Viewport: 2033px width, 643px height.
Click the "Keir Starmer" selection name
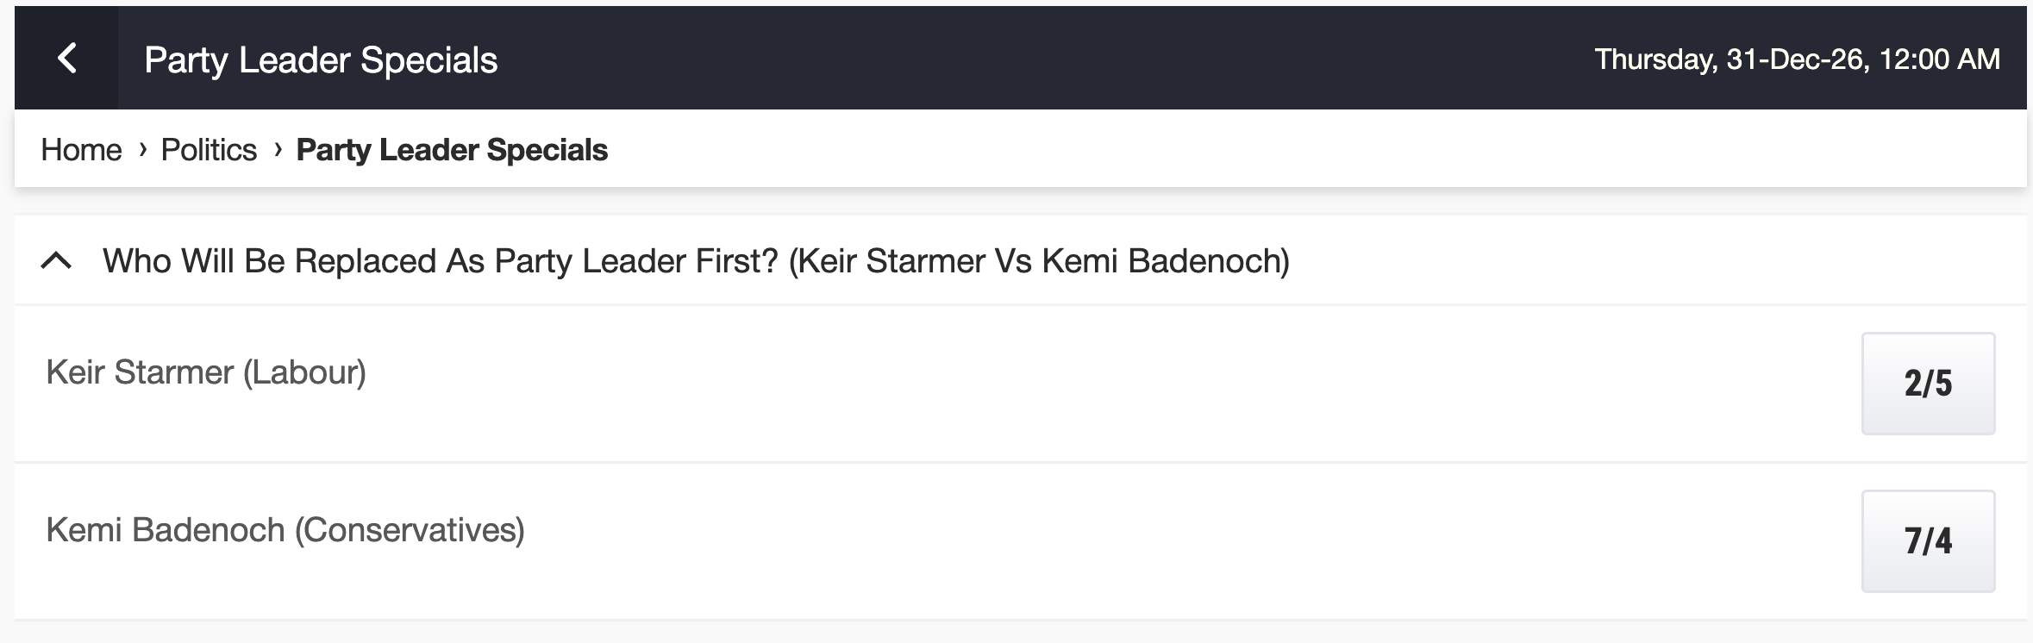tap(140, 372)
